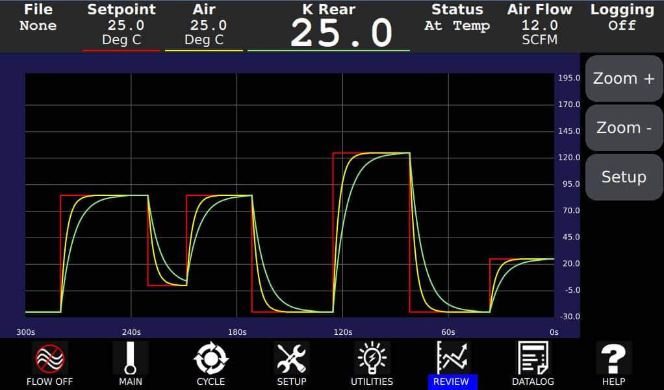Screen dimensions: 664x390
Task: Click the red underline below Setpoint
Action: point(121,50)
